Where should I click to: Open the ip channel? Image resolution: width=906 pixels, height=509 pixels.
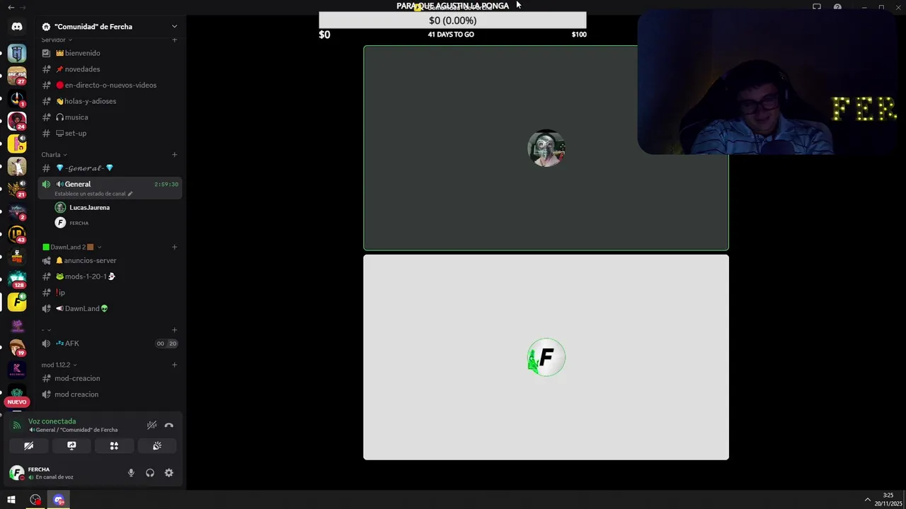click(110, 293)
